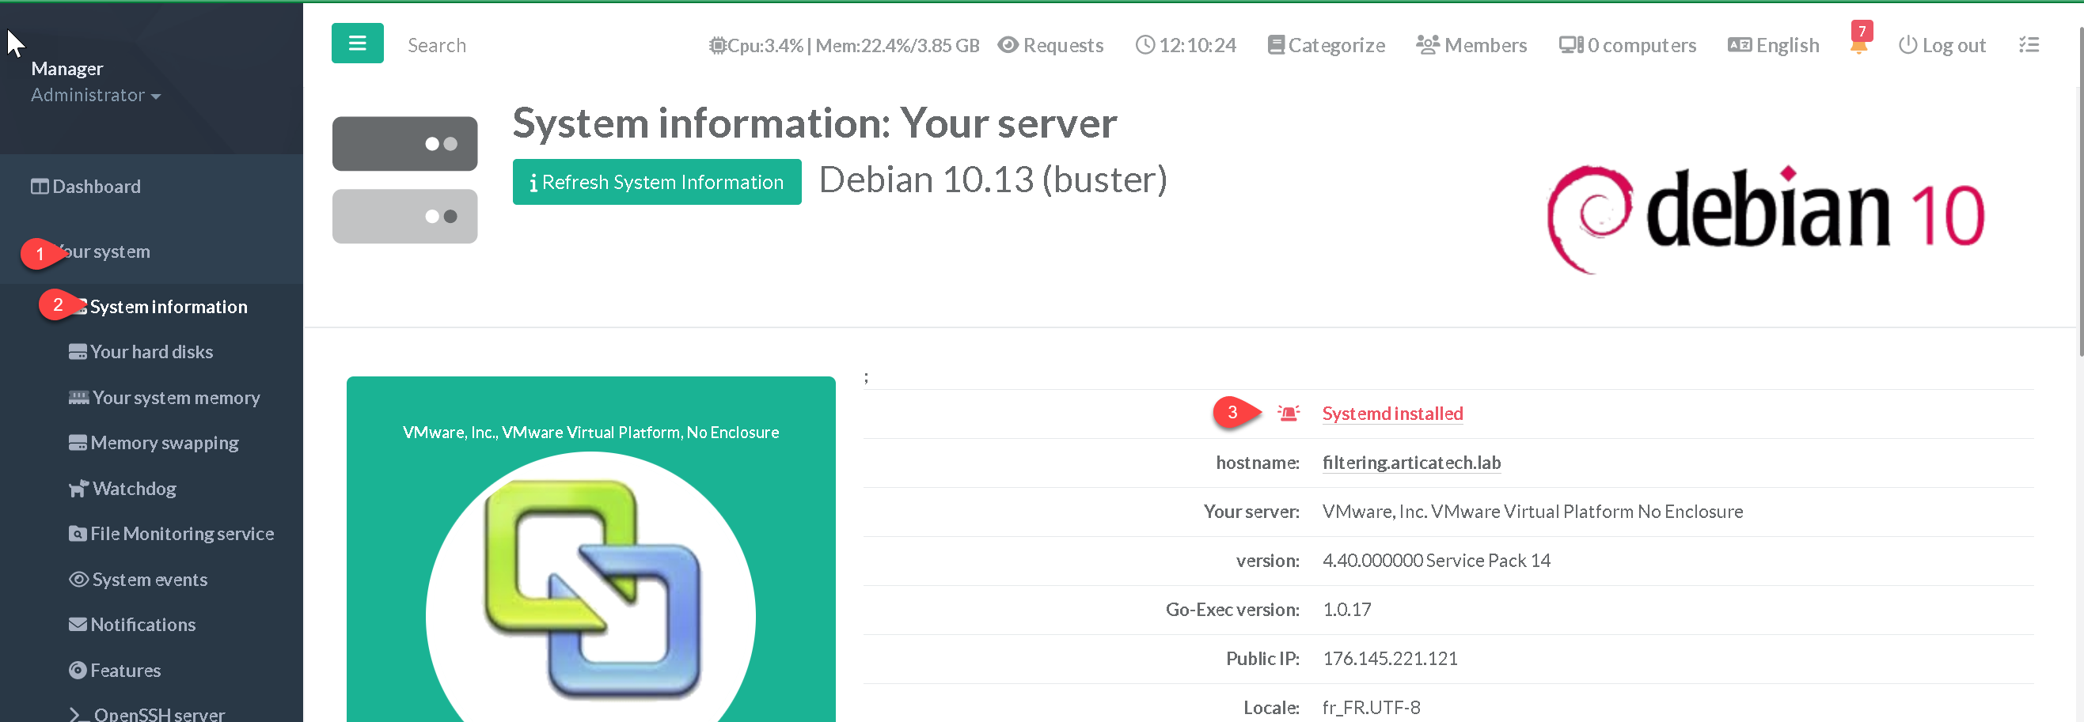Select Watchdog in the sidebar
This screenshot has width=2084, height=722.
[134, 489]
